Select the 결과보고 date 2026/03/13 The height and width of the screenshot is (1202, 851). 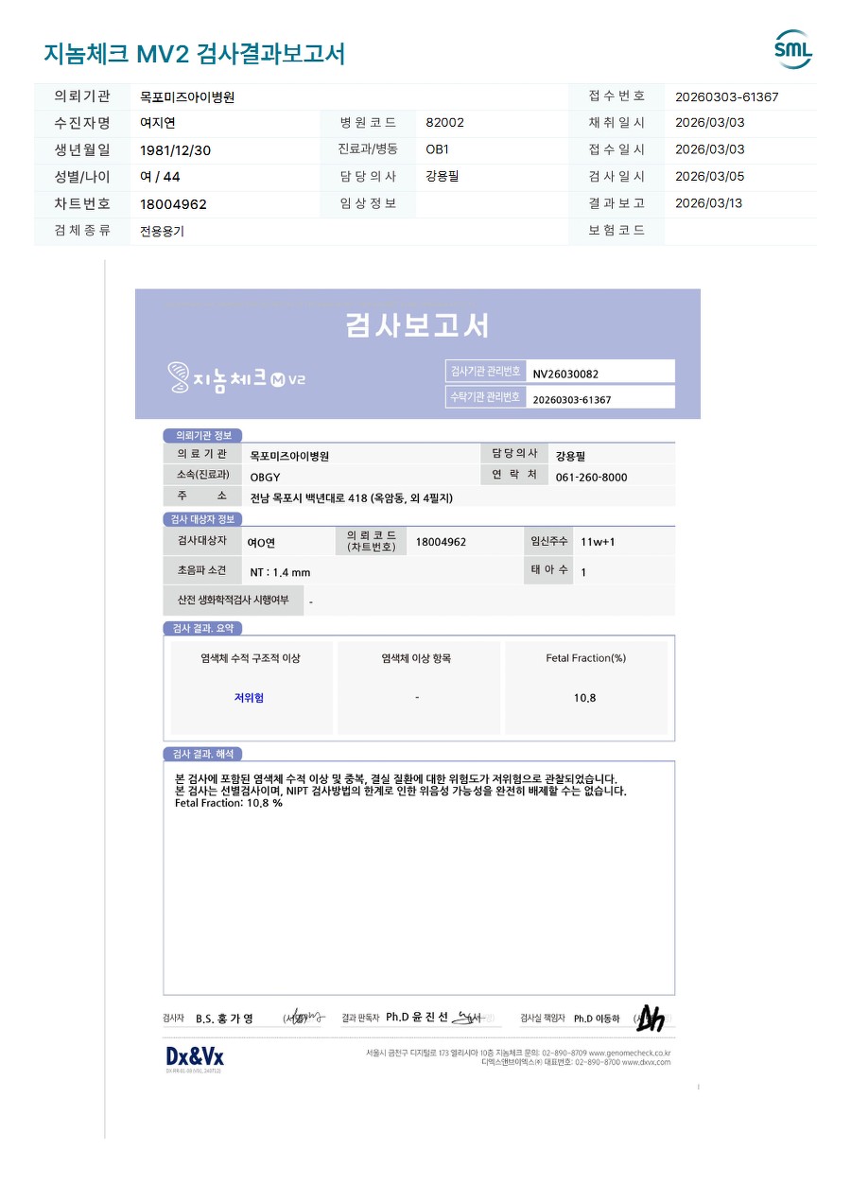coord(709,203)
